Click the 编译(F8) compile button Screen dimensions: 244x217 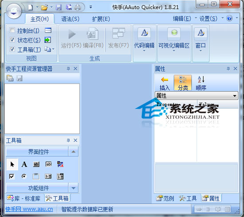point(93,38)
